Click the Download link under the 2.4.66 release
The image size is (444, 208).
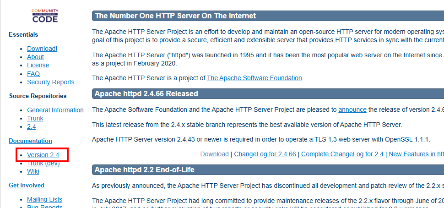pyautogui.click(x=214, y=154)
